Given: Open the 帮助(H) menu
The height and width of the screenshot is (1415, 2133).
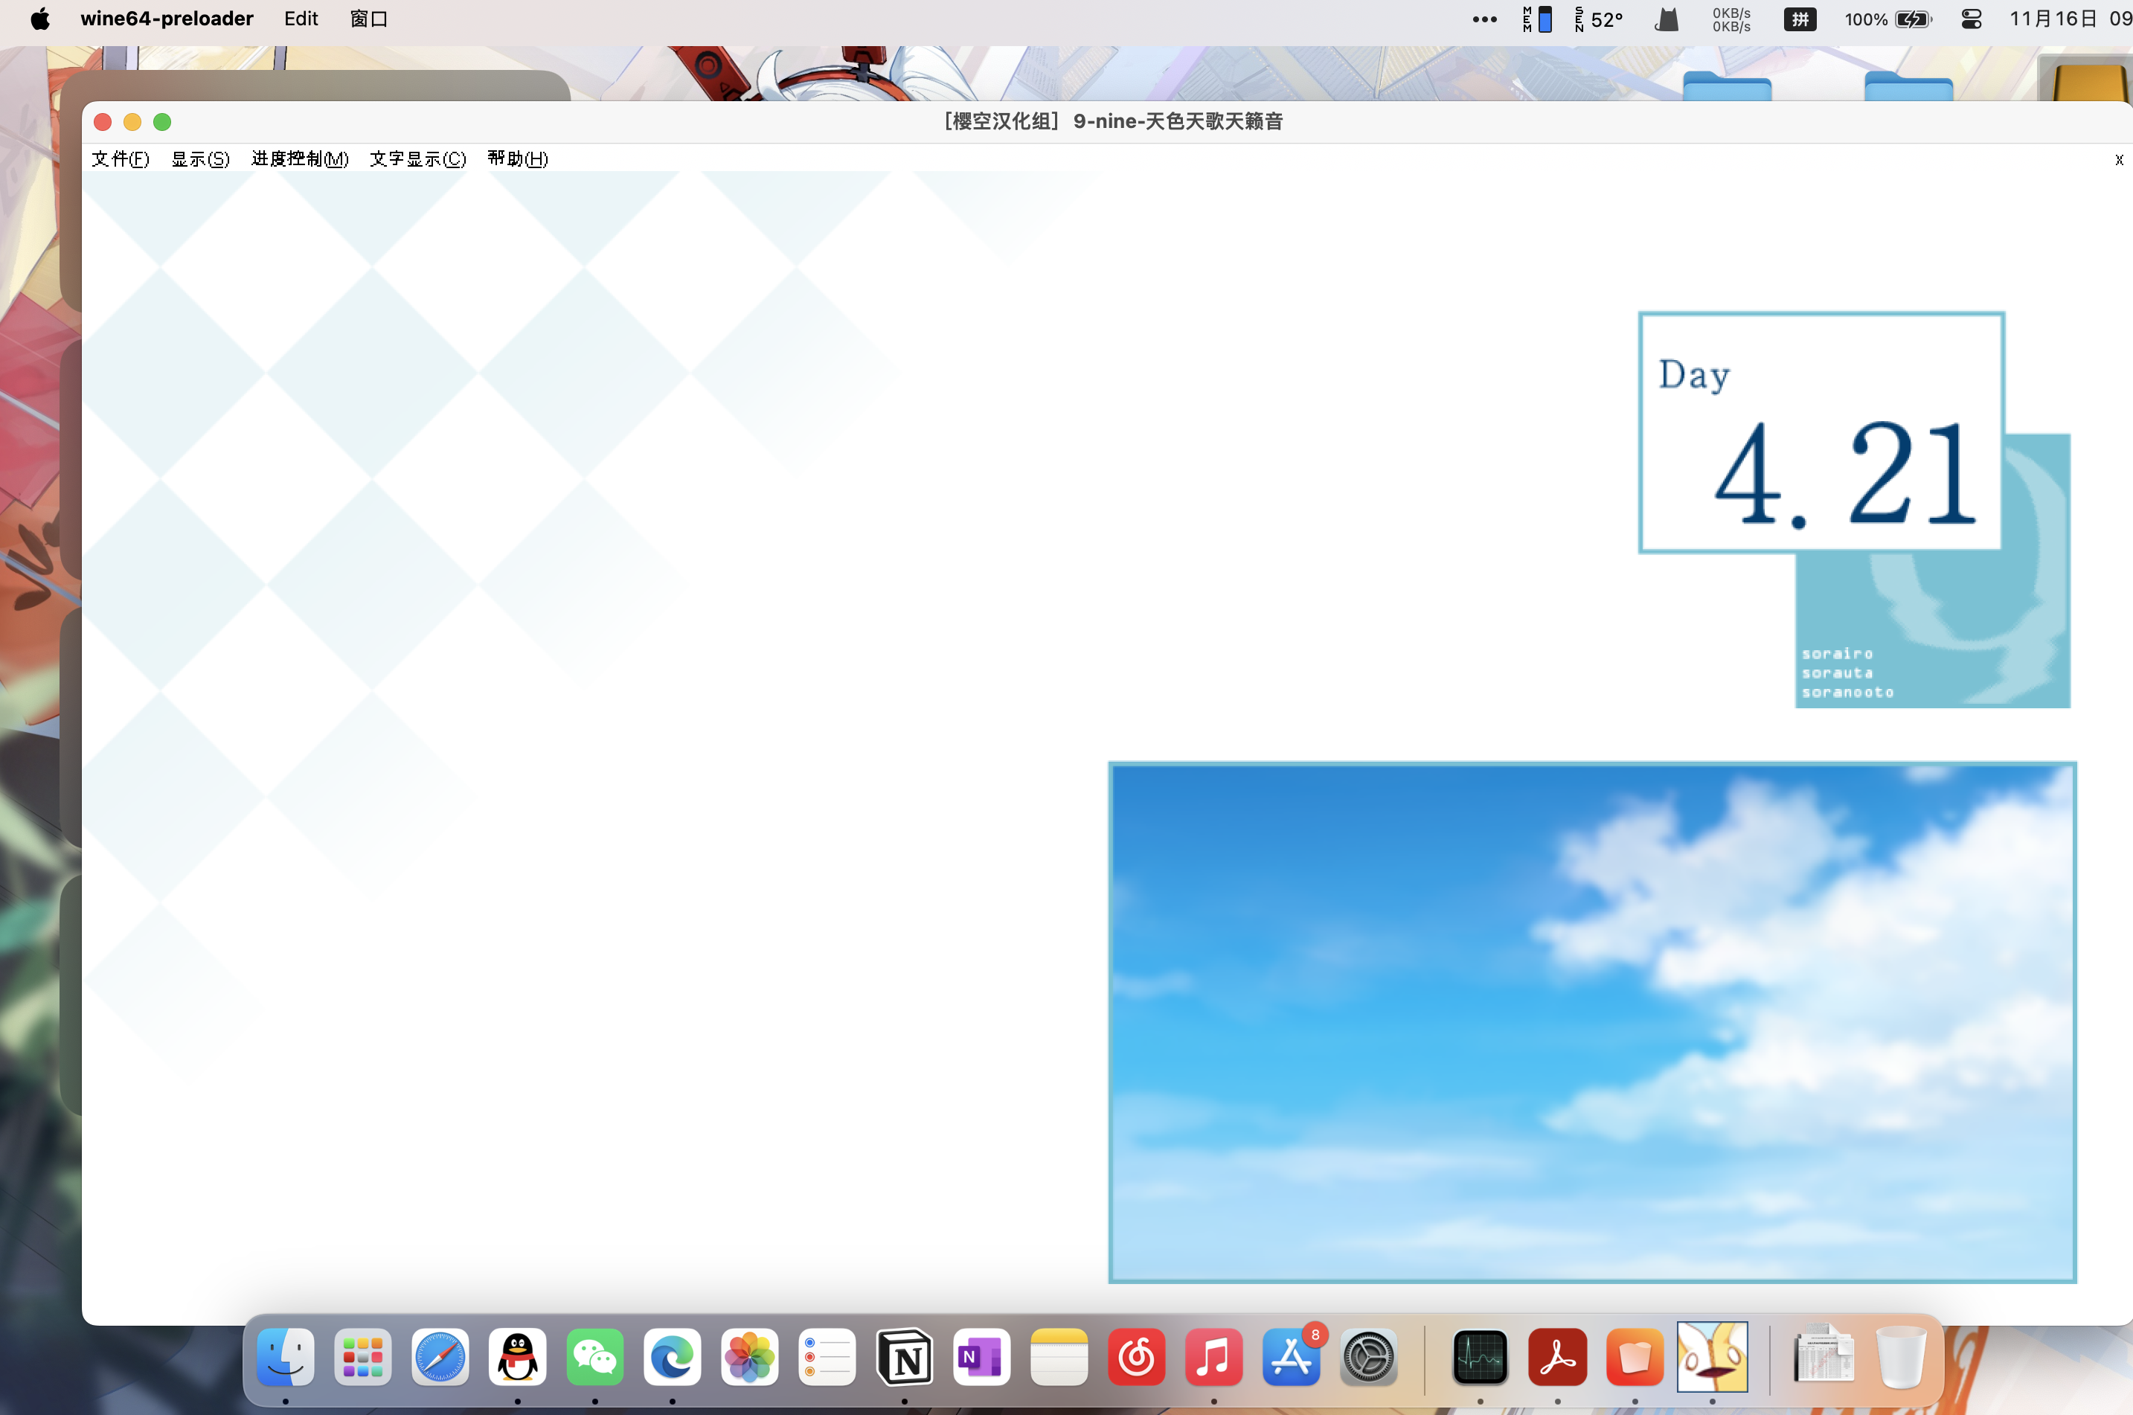Looking at the screenshot, I should 518,158.
